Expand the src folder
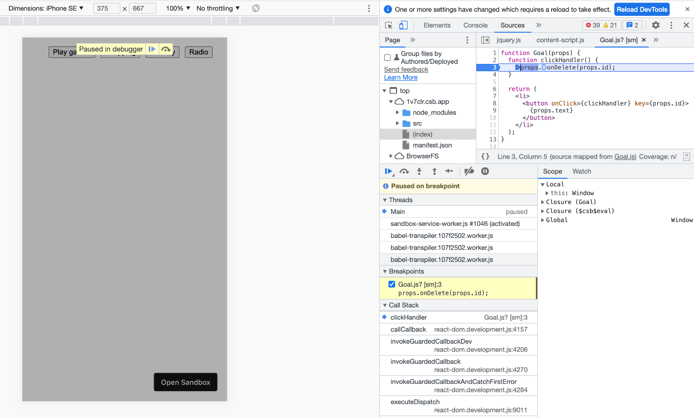694x418 pixels. (398, 123)
